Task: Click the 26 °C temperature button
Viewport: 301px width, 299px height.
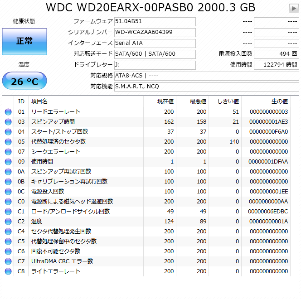Action: [24, 82]
